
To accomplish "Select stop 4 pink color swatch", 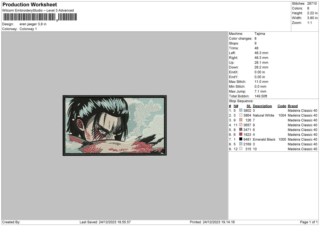I will (241, 125).
